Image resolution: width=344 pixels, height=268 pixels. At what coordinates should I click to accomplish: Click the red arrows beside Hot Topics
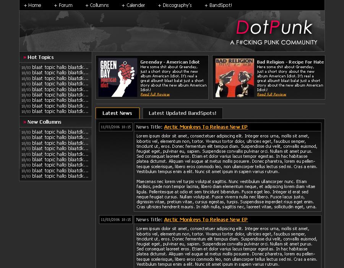[x=25, y=57]
